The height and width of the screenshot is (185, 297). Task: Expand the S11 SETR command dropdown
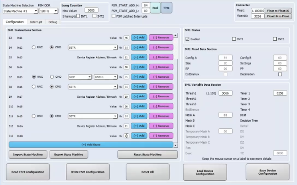tap(92, 116)
